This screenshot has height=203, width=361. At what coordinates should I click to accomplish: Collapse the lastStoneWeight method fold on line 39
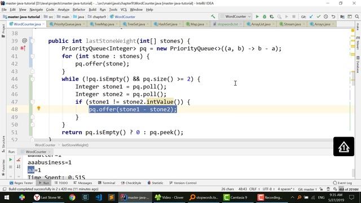33,41
